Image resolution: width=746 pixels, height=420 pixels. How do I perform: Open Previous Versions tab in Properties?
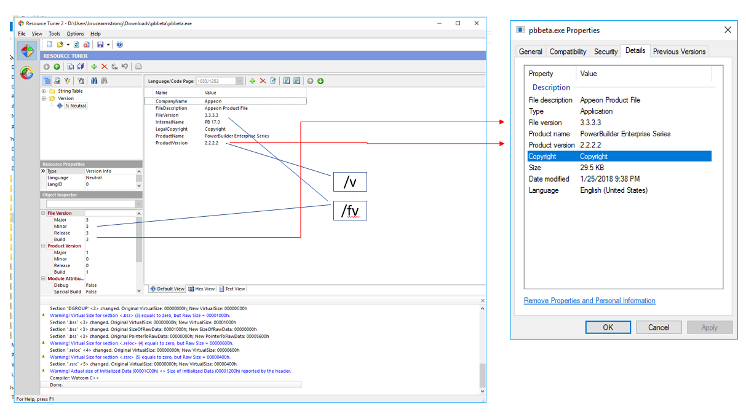tap(679, 52)
